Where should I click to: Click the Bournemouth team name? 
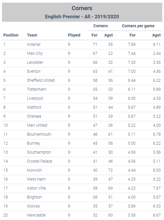39,134
